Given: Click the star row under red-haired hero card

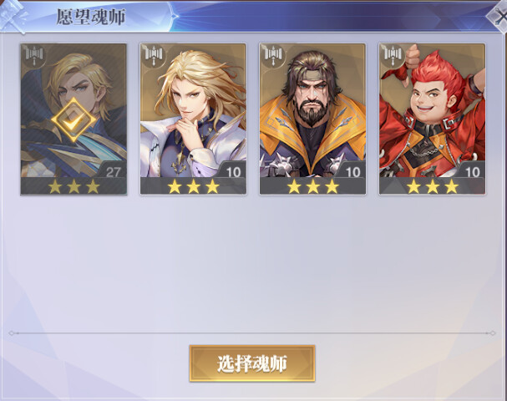Looking at the screenshot, I should tap(433, 186).
